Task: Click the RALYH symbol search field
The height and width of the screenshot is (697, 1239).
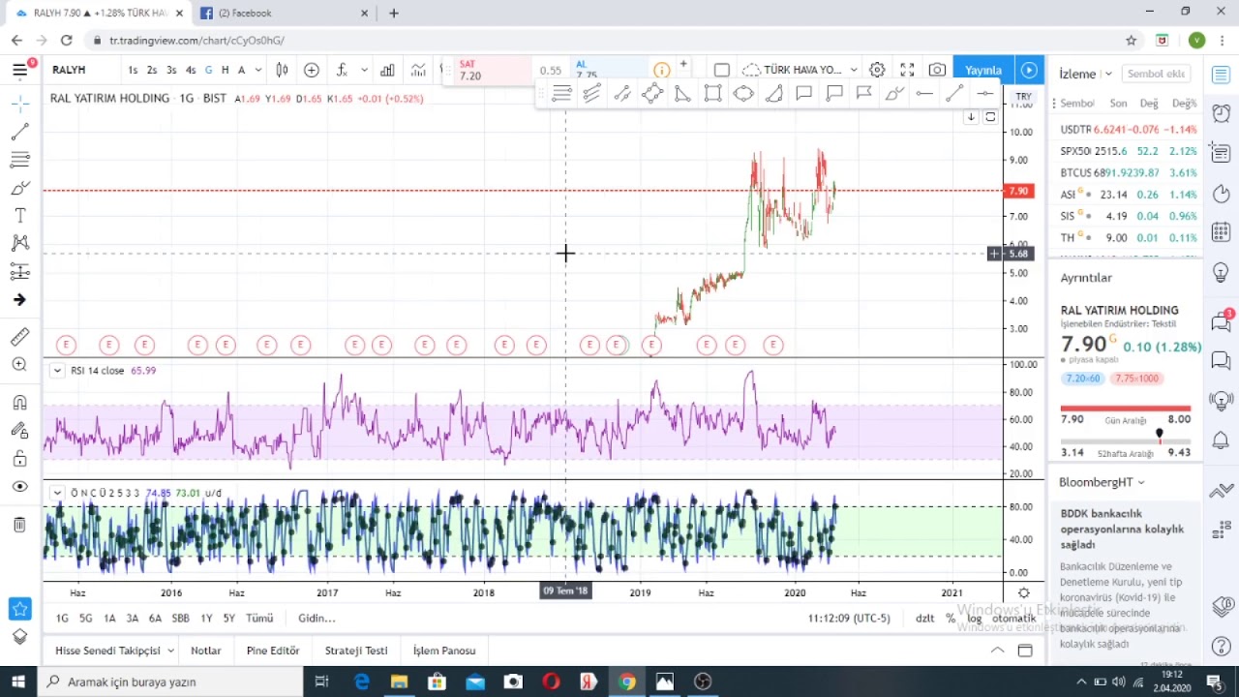Action: tap(82, 70)
